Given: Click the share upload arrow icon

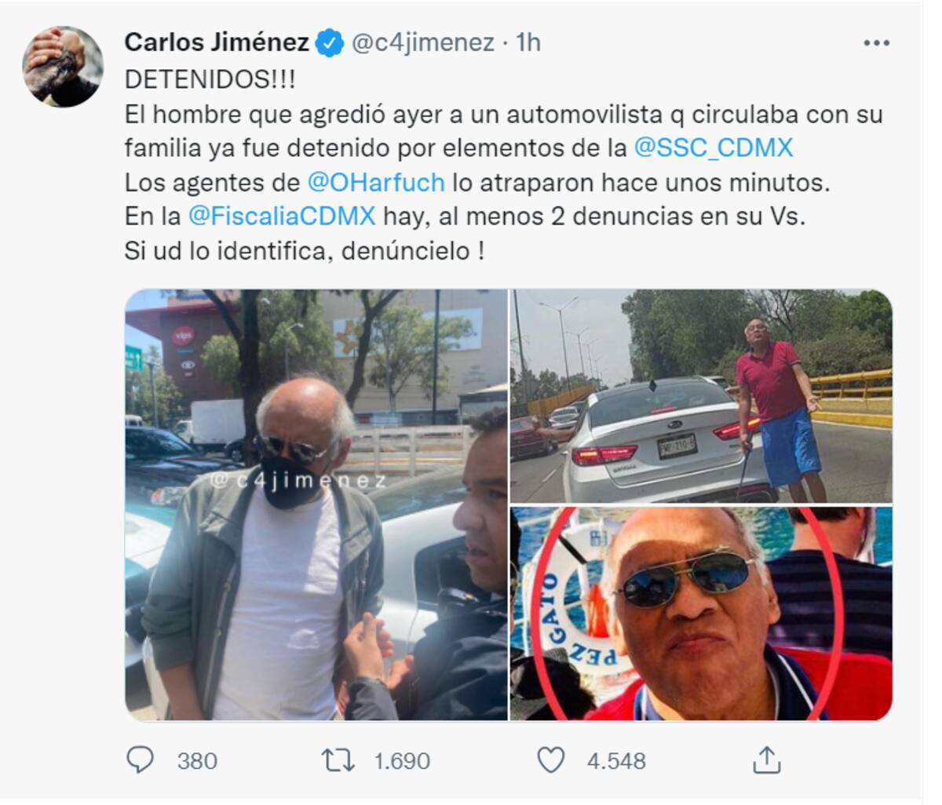Looking at the screenshot, I should [766, 759].
